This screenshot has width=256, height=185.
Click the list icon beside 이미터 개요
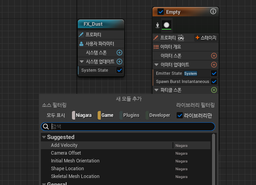tap(156, 47)
